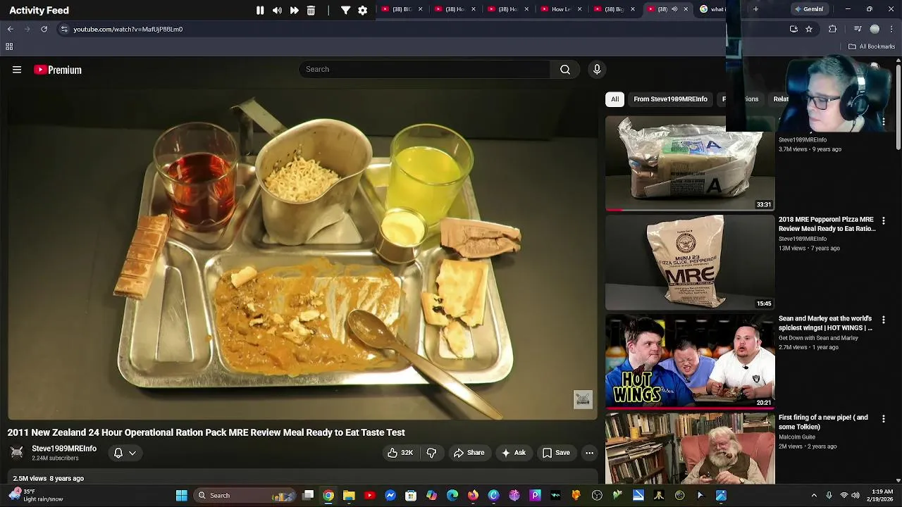This screenshot has height=507, width=902.
Task: Toggle the notification bell for this channel
Action: (118, 453)
